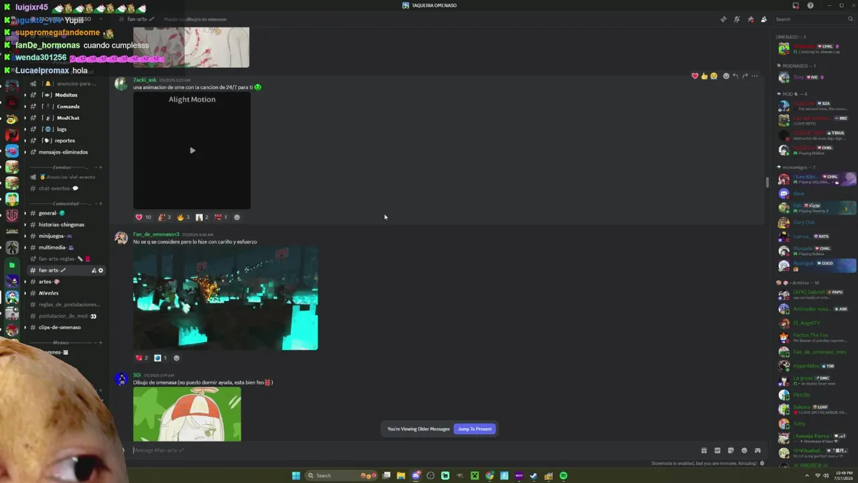Open the minijuegos channel

click(65, 236)
